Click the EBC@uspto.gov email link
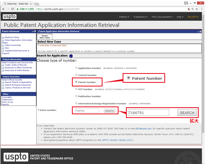205x164 pixels. click(x=143, y=129)
